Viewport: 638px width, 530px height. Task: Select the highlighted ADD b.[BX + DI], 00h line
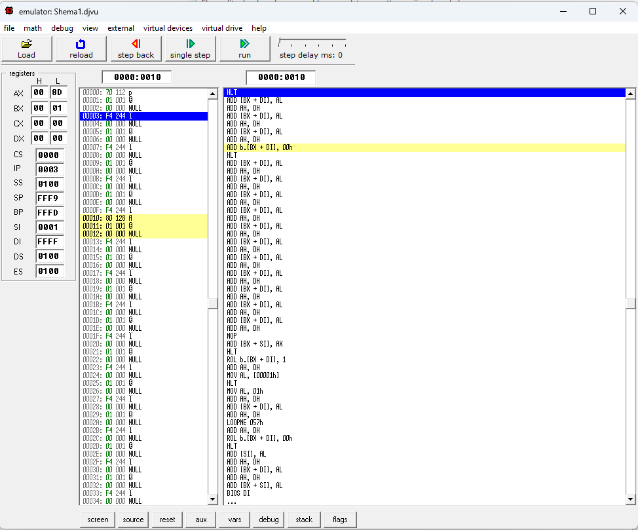coord(425,147)
